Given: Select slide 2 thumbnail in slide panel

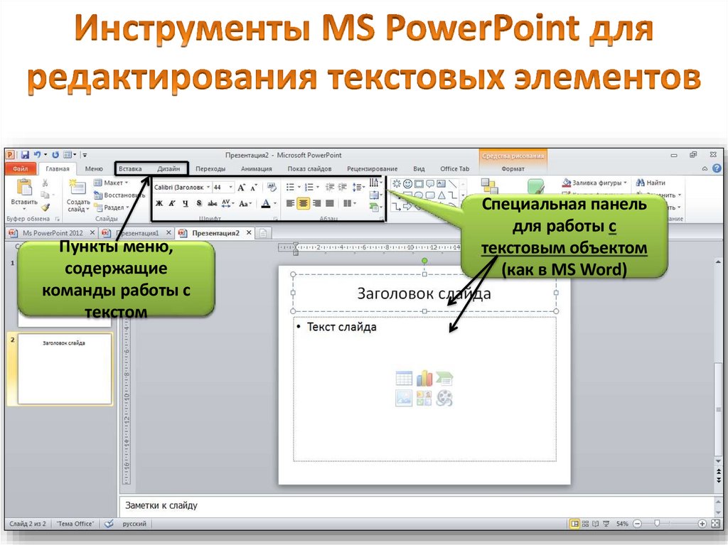Looking at the screenshot, I should point(65,369).
